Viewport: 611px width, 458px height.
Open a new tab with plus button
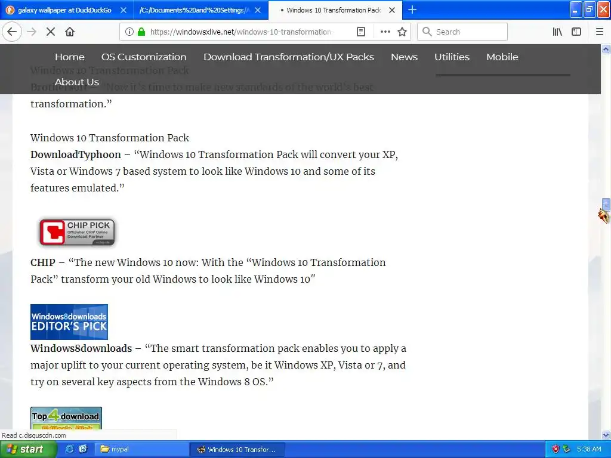[412, 10]
